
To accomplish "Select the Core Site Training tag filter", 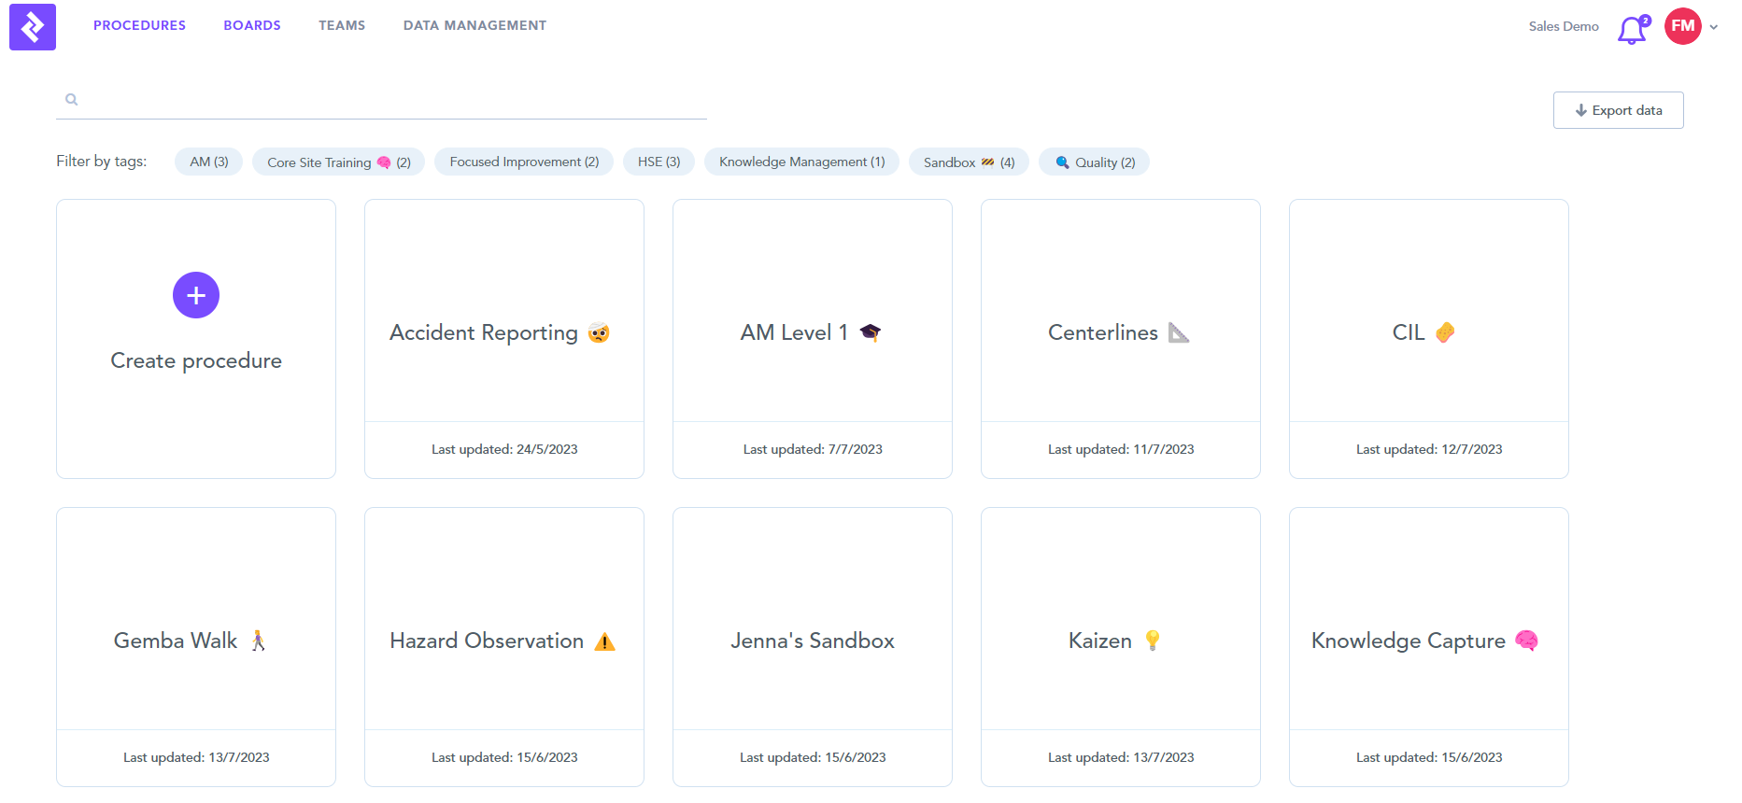I will [x=338, y=162].
